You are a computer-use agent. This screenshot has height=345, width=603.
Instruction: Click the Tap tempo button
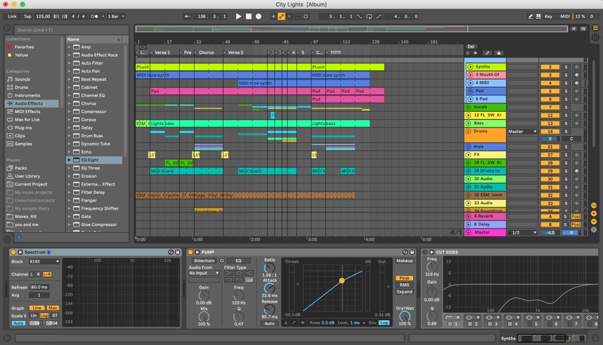27,16
